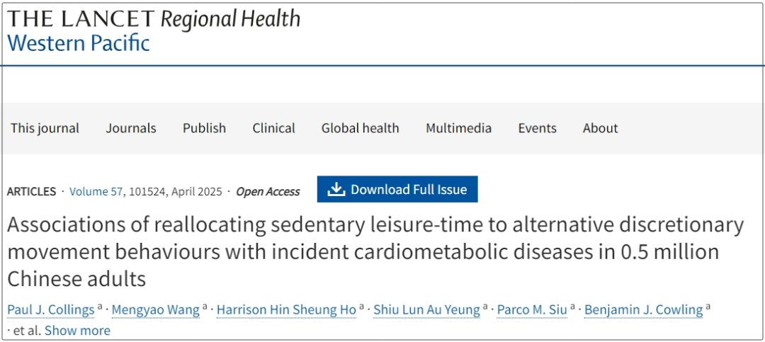Click the download arrow icon
The width and height of the screenshot is (765, 342).
click(x=336, y=189)
